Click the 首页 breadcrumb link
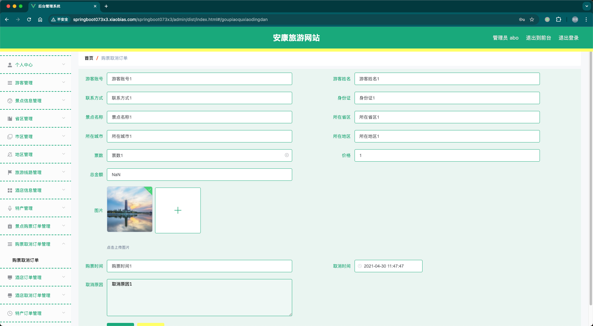Viewport: 593px width, 326px height. coord(89,58)
